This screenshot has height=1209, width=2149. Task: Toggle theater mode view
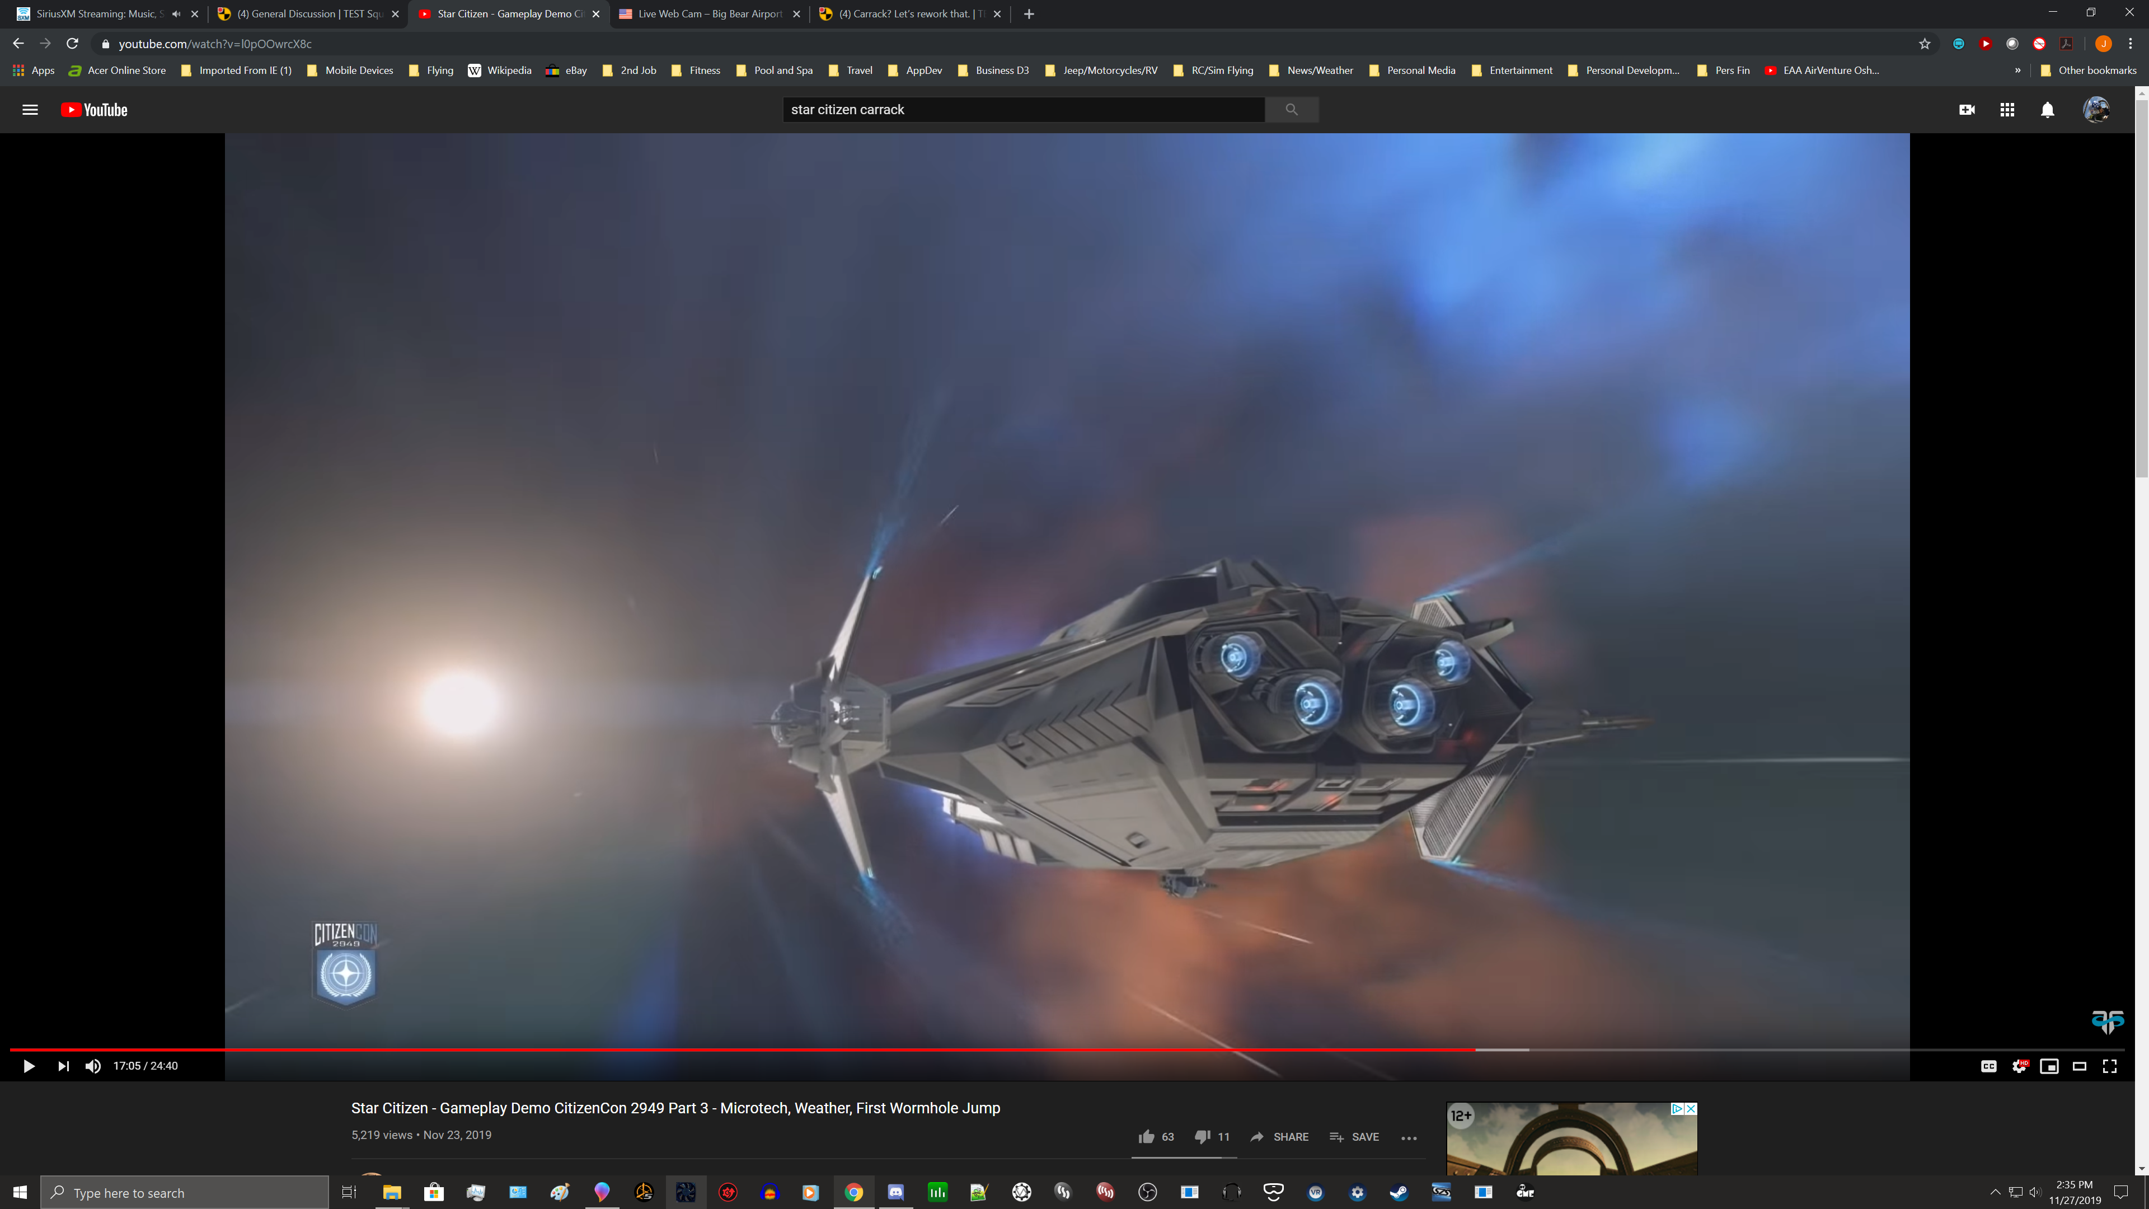(2079, 1066)
